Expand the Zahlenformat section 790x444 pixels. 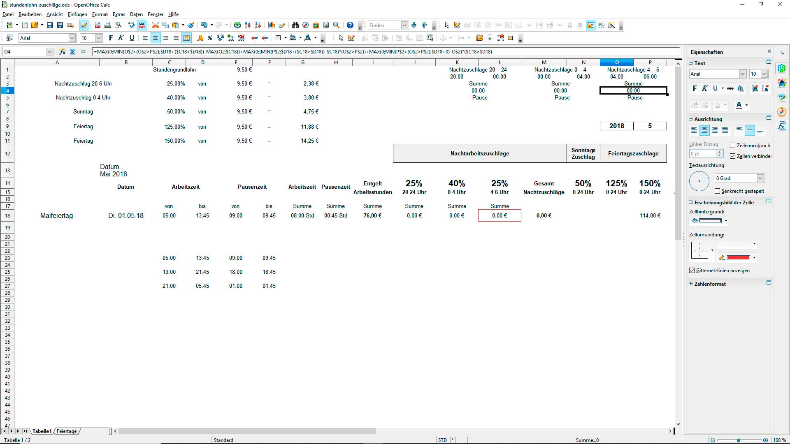(691, 284)
